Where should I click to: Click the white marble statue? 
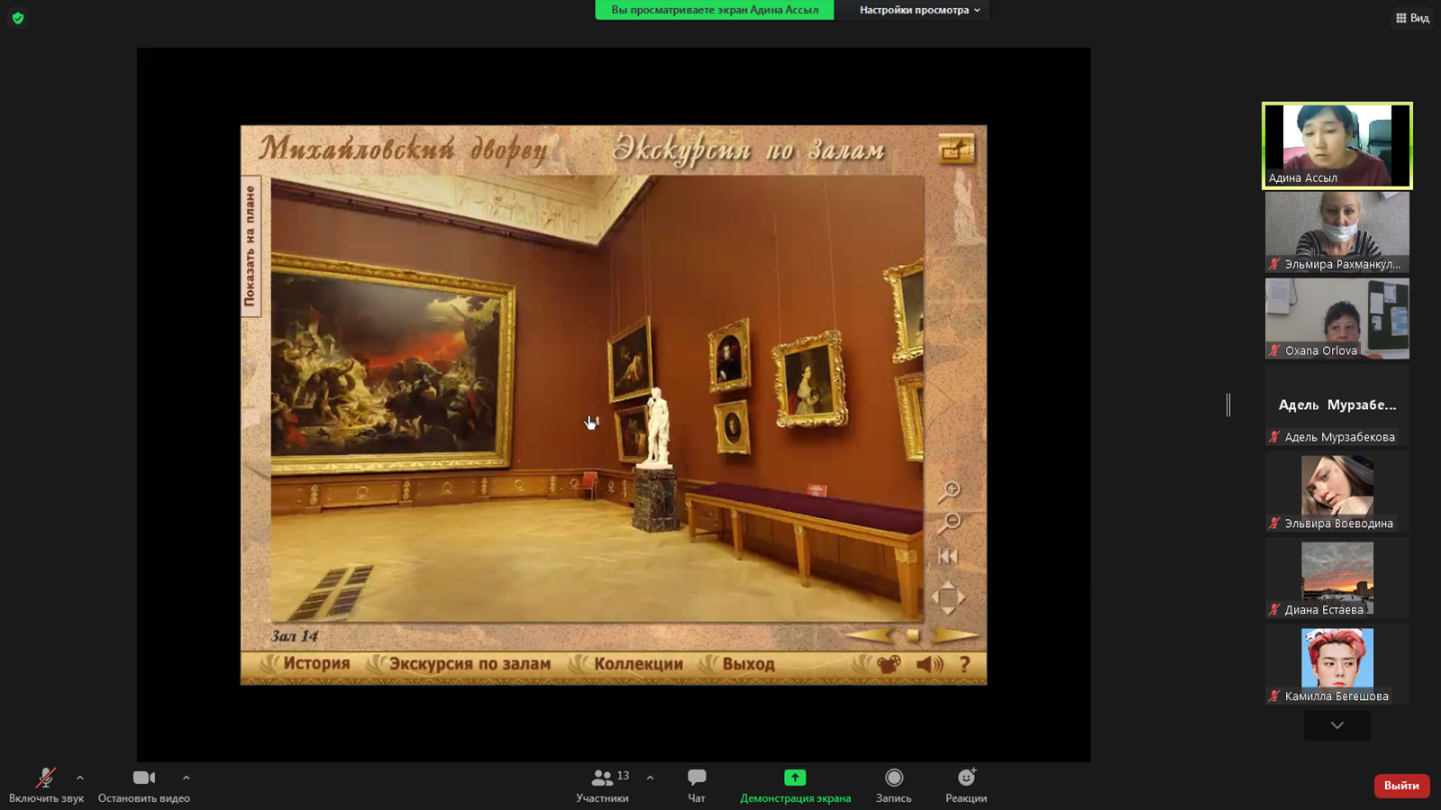tap(657, 427)
